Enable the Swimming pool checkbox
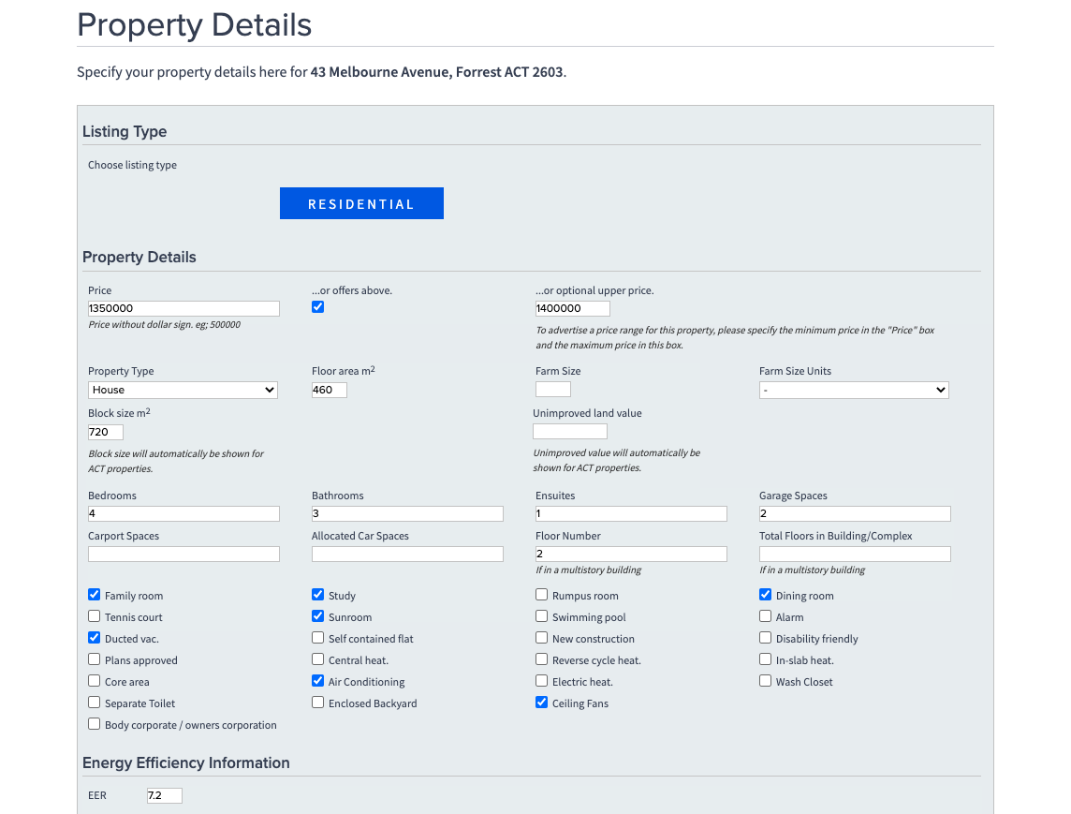Screen dimensions: 1071x814 click(x=542, y=616)
